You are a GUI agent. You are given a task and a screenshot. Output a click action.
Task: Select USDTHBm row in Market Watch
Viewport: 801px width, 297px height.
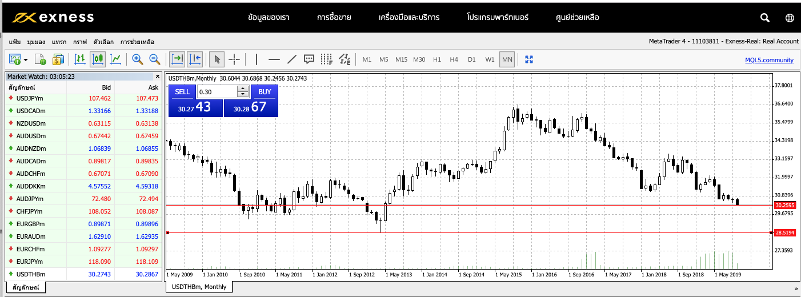click(83, 274)
